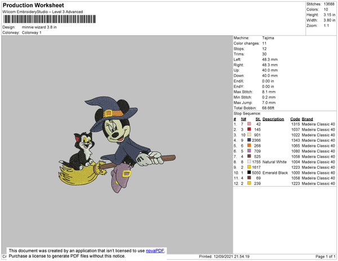Select the brown swatch in stop row 11
Screen dimensions: 338x261
[x=249, y=178]
